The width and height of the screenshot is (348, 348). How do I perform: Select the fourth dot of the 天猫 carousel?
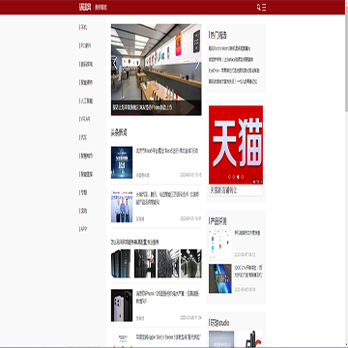[242, 177]
